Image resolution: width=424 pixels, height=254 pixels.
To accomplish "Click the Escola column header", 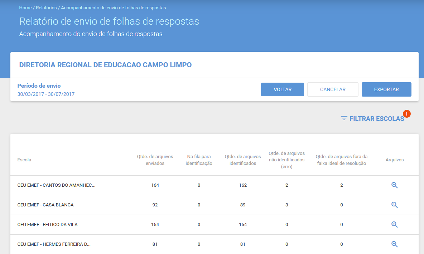I will (24, 160).
